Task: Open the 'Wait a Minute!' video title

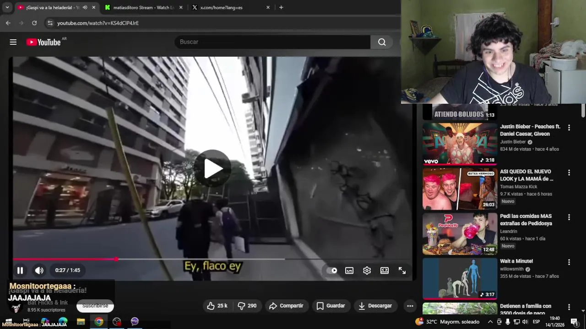Action: (x=516, y=261)
